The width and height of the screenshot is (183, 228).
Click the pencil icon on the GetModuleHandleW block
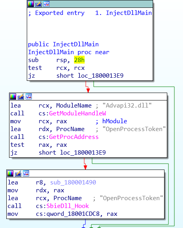[21, 97]
